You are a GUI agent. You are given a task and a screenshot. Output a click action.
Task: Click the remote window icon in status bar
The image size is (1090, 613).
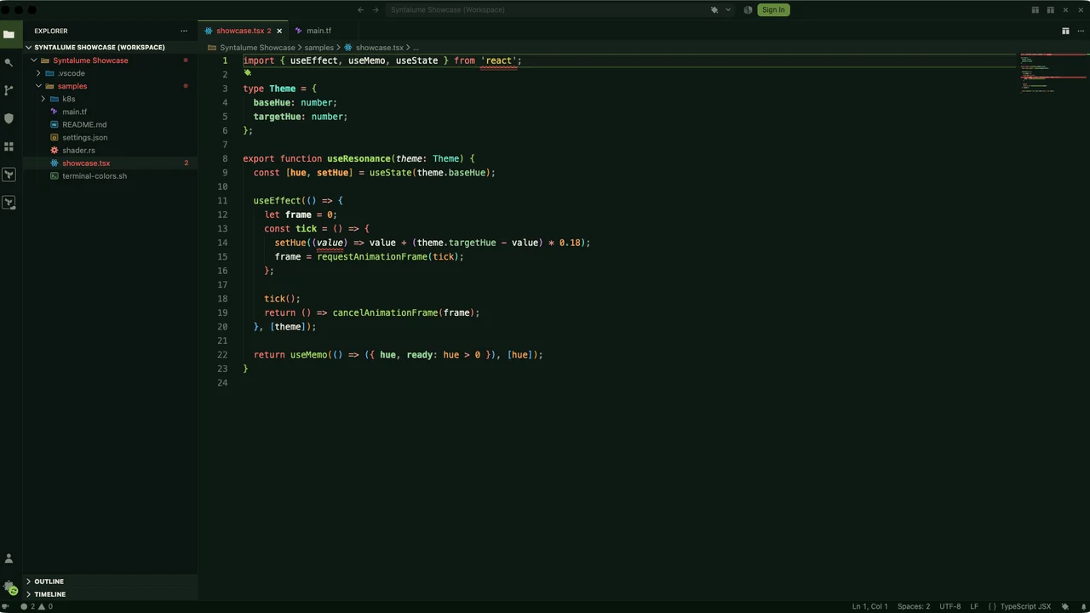[6, 606]
